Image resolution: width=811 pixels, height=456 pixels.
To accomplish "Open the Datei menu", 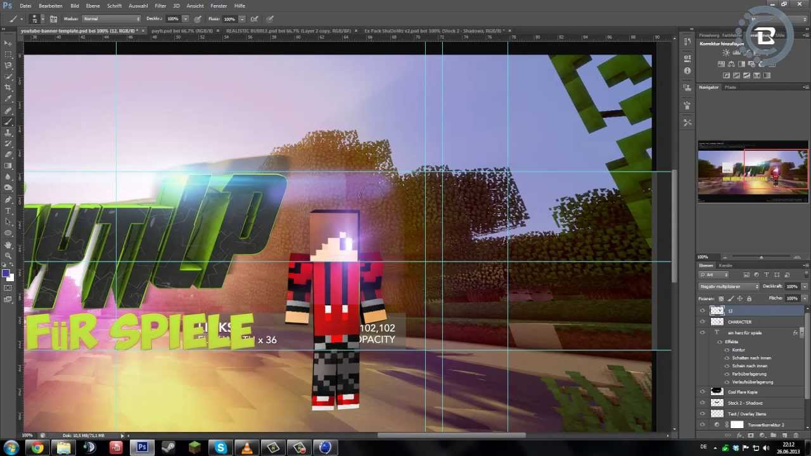I will coord(25,6).
